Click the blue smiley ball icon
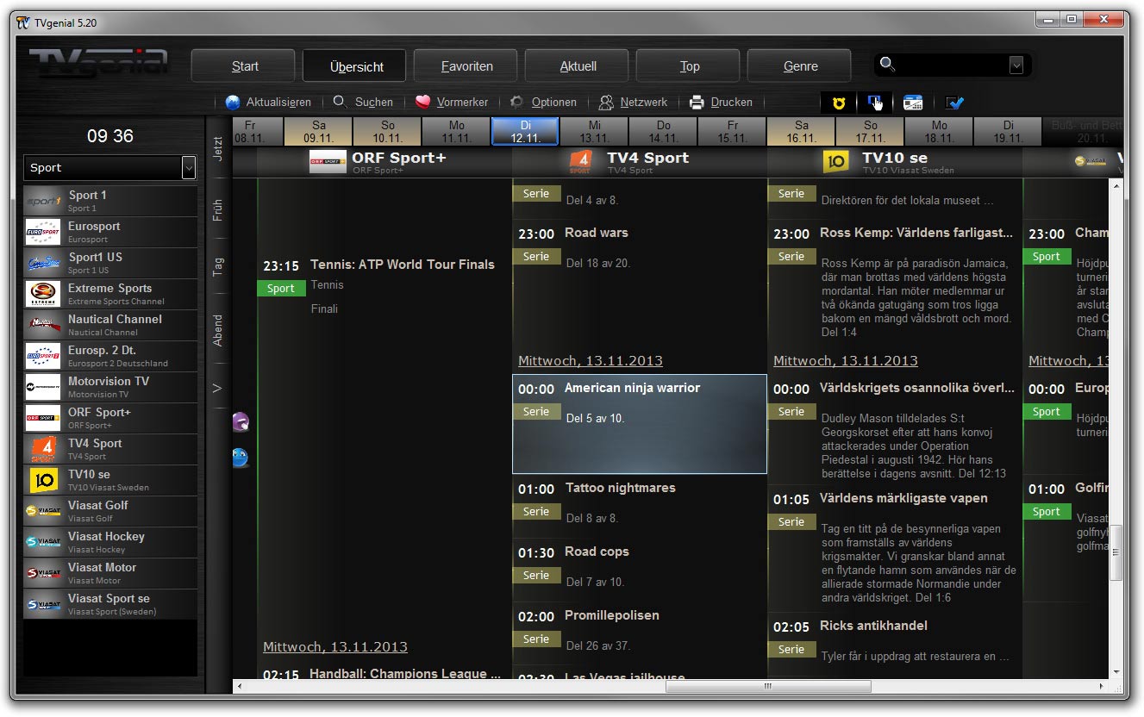Screen dimensions: 1144x717 point(241,458)
